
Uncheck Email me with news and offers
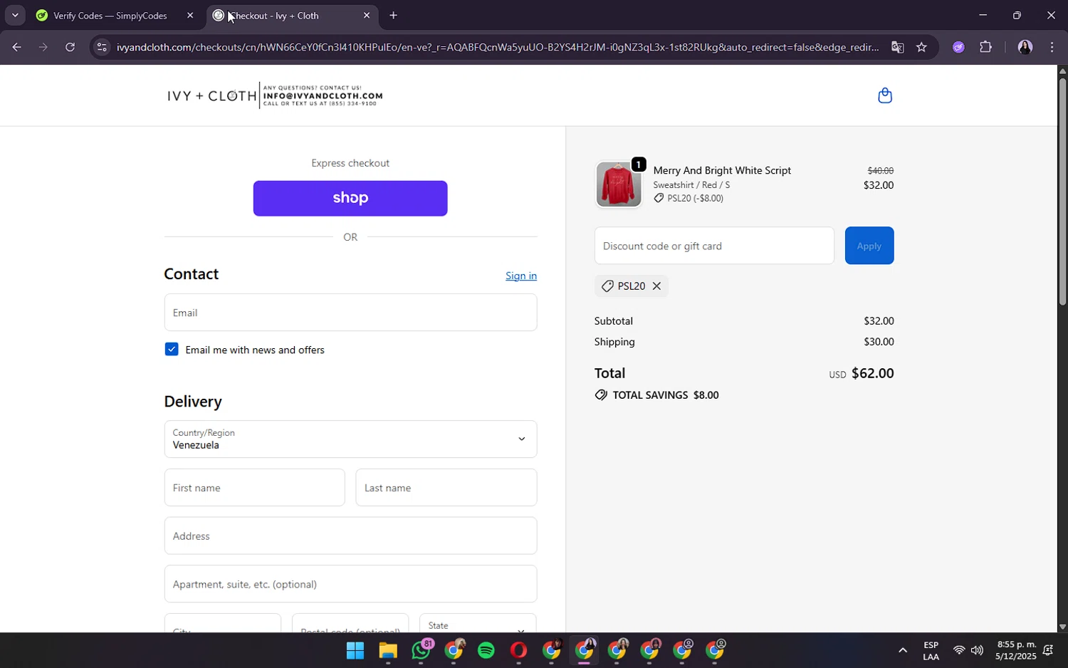[172, 349]
